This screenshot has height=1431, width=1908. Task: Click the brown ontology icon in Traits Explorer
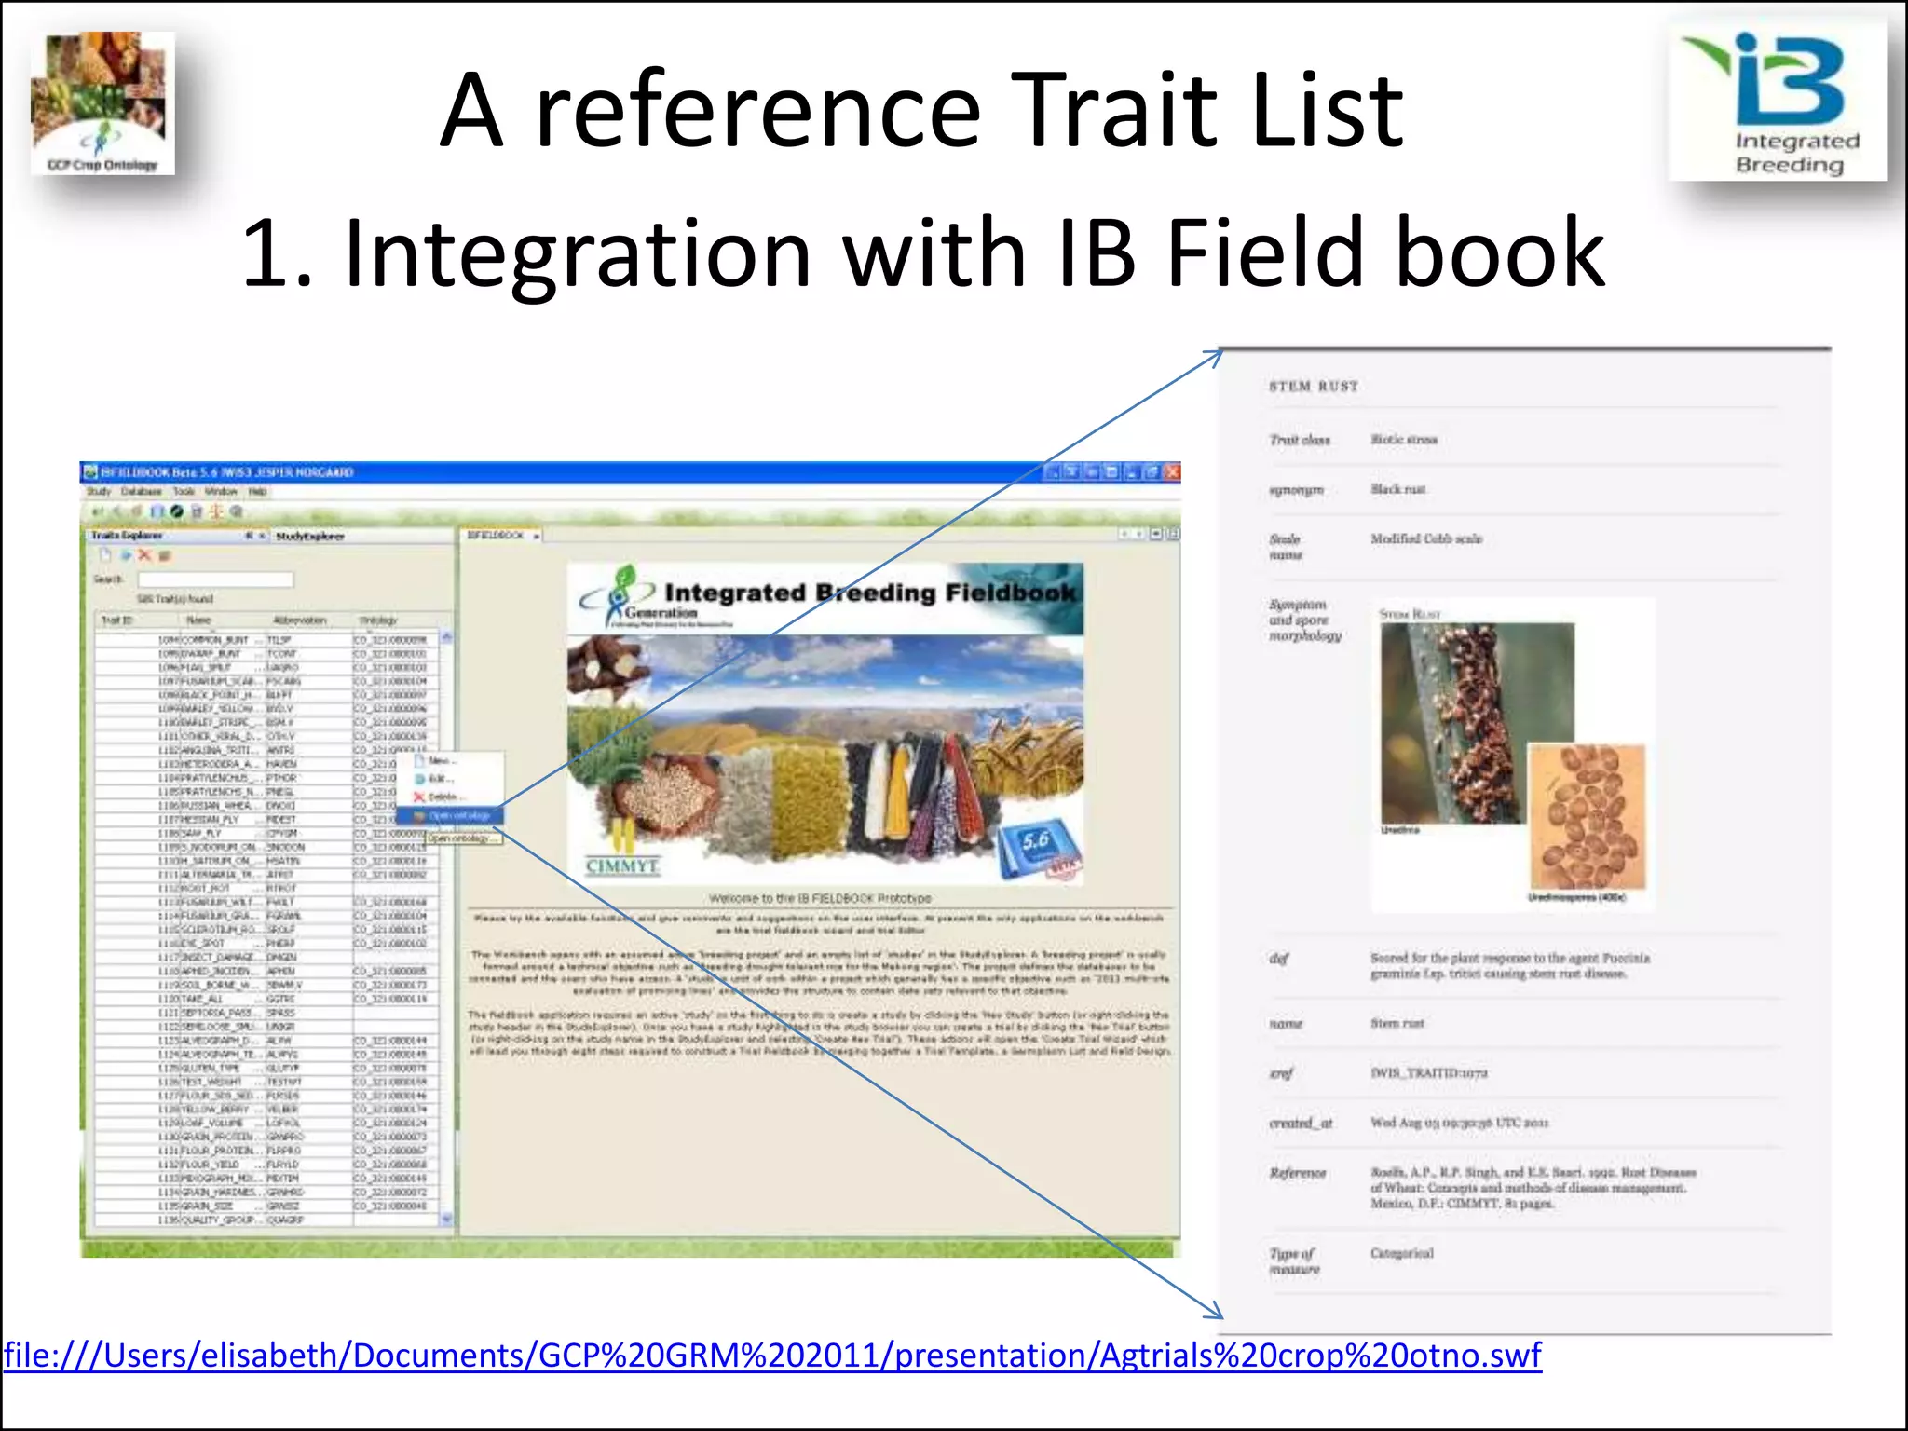pos(165,555)
